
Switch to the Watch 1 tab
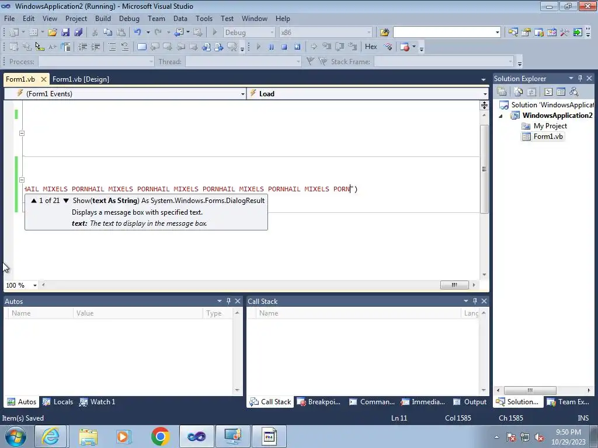point(97,402)
